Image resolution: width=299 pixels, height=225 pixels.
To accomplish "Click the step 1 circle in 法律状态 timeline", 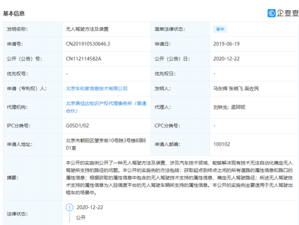I will point(69,208).
